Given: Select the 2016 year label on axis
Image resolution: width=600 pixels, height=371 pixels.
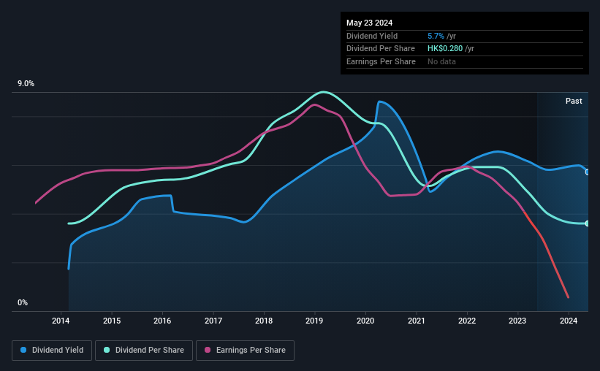Looking at the screenshot, I should point(162,321).
